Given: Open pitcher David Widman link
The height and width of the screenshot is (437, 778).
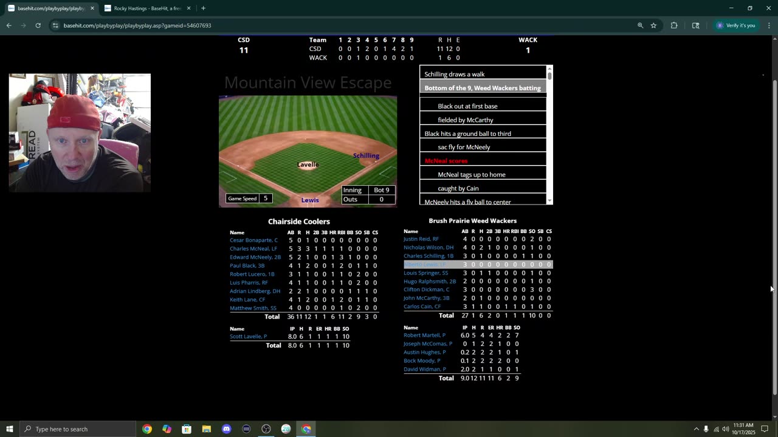Looking at the screenshot, I should tap(425, 369).
